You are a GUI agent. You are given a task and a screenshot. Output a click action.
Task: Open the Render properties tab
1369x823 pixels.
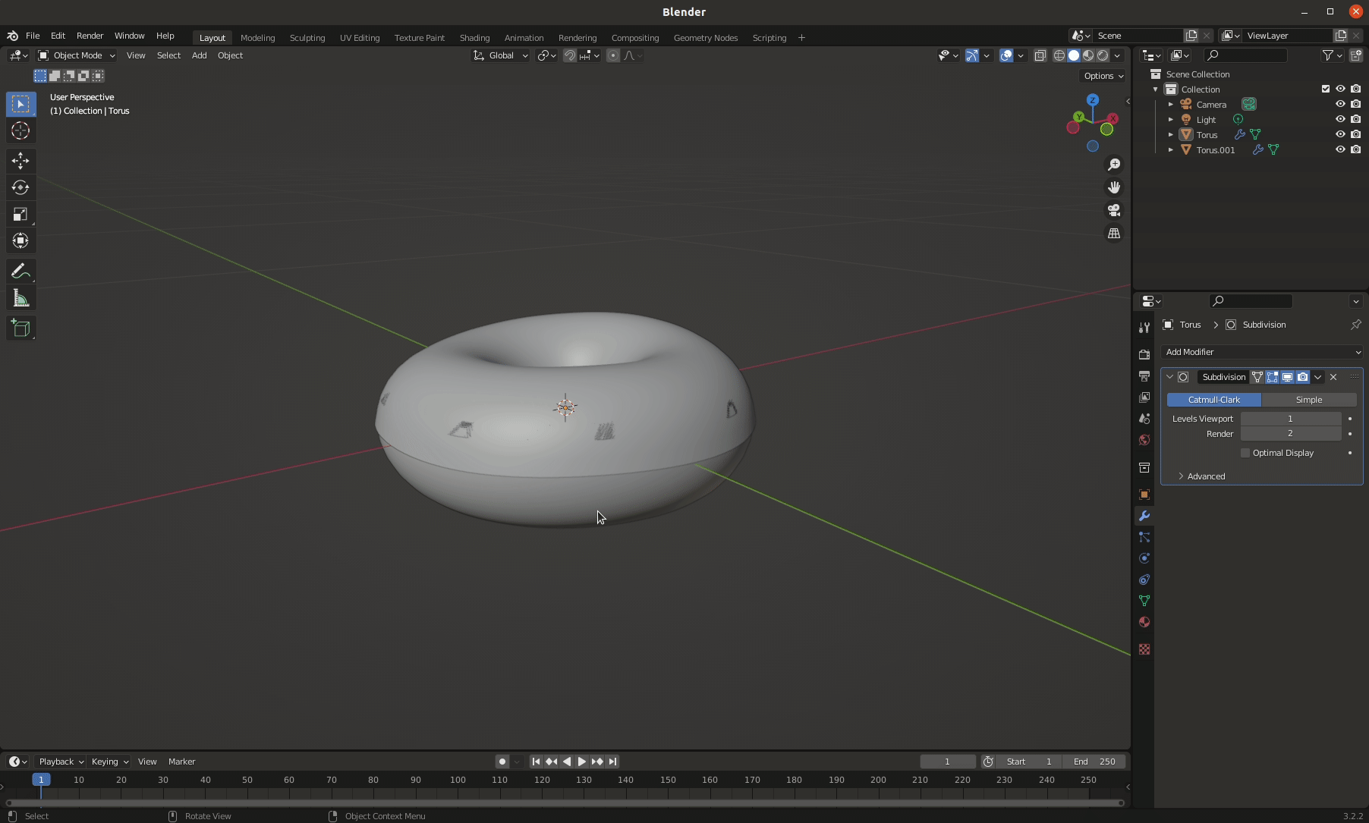(1144, 354)
